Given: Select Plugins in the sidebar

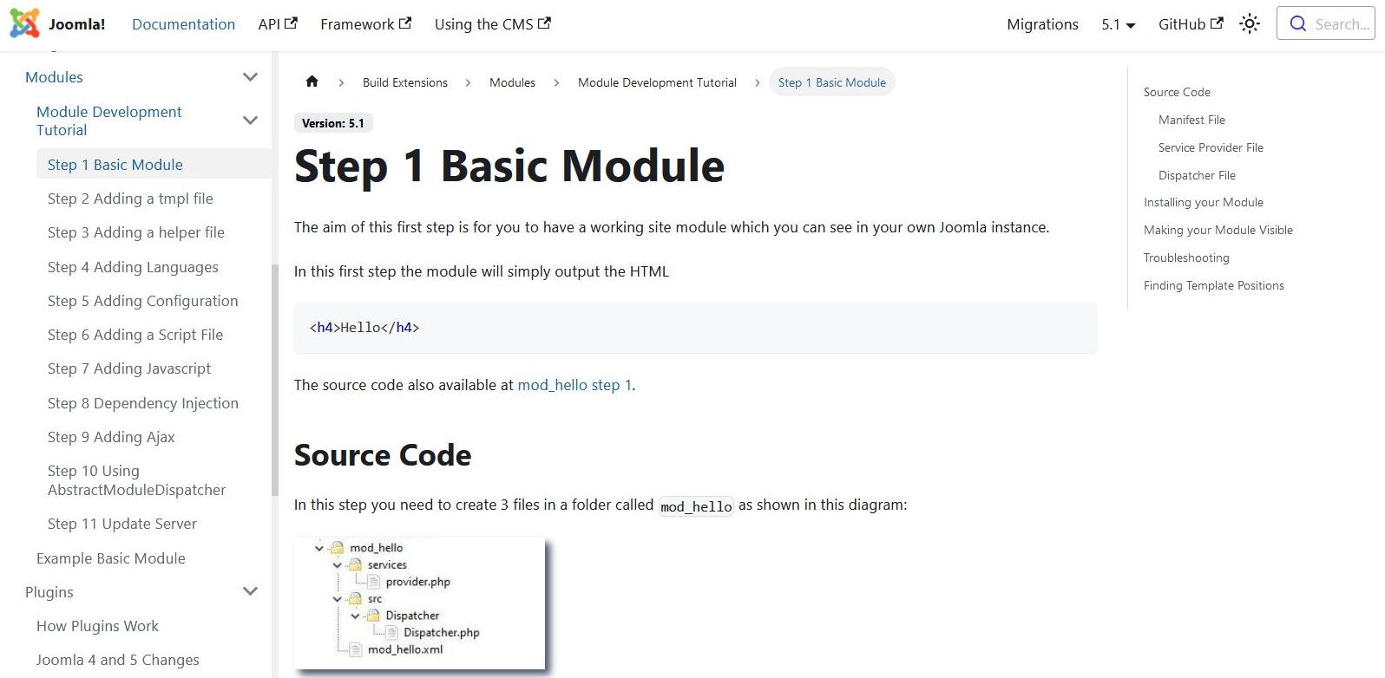Looking at the screenshot, I should (x=49, y=592).
